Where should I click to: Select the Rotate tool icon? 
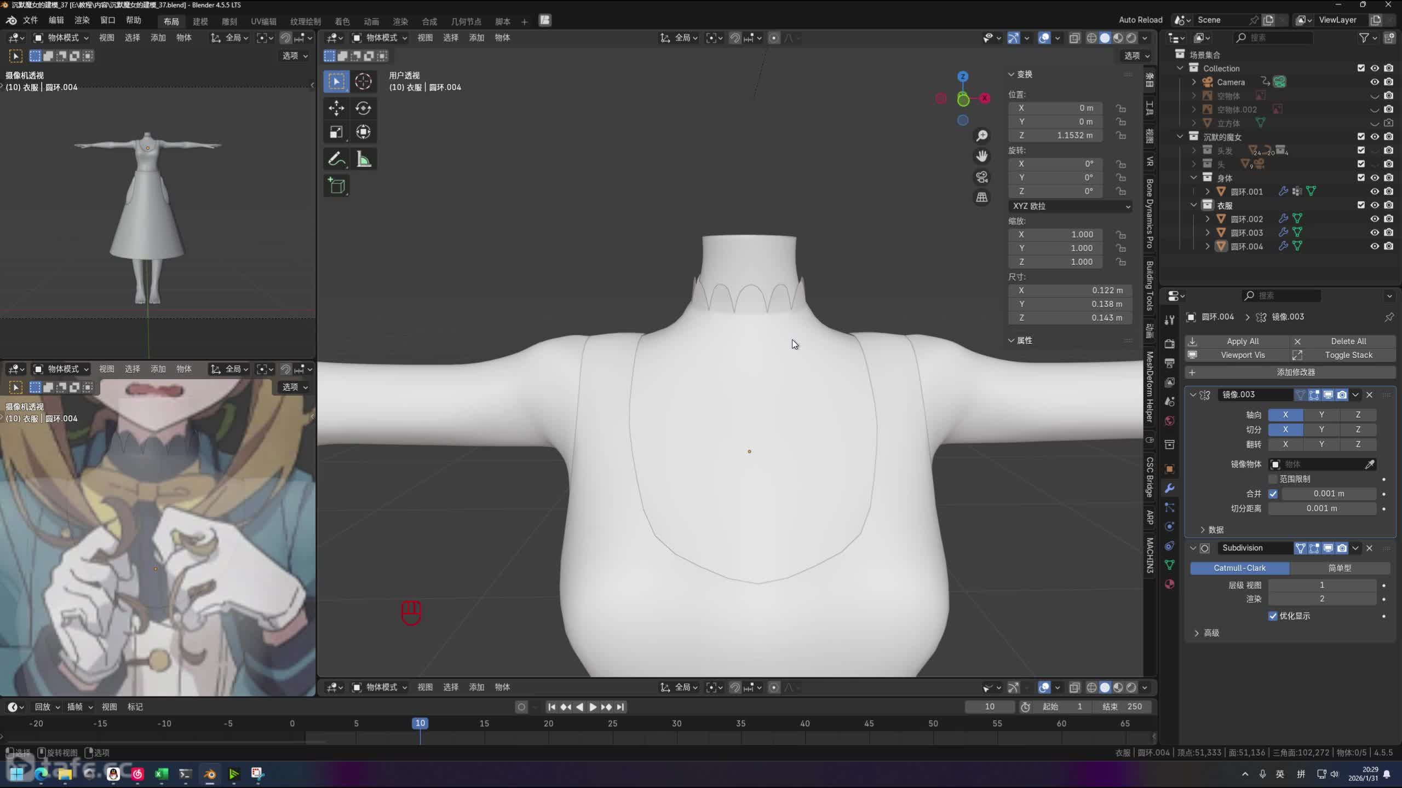coord(363,108)
